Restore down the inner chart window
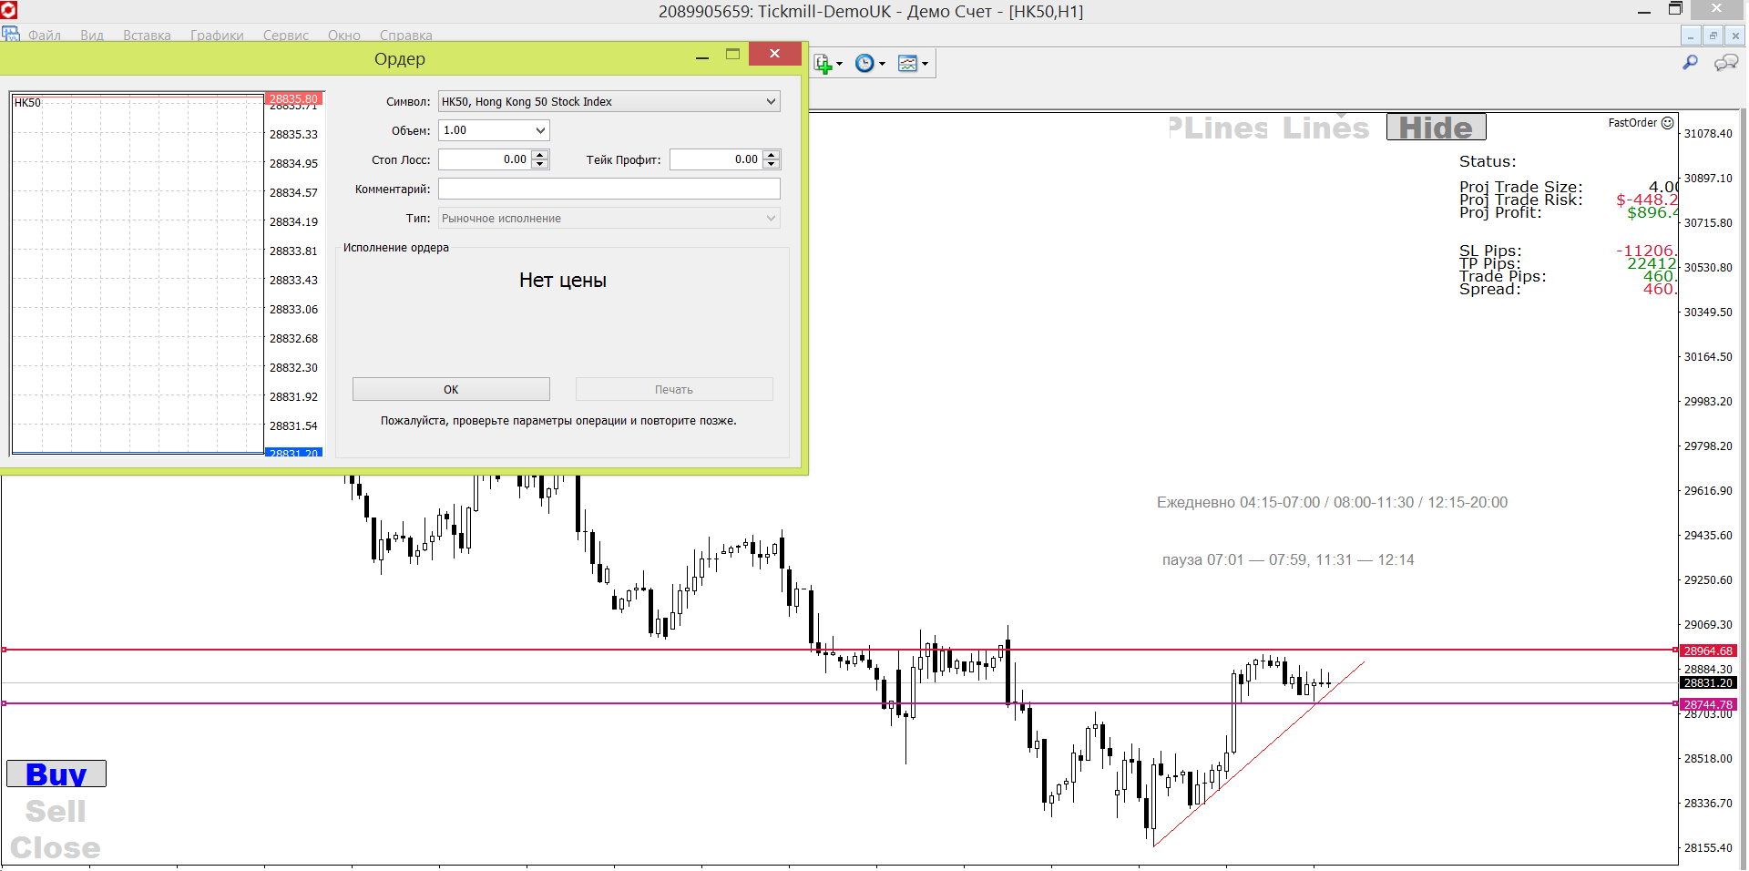1749x871 pixels. (1713, 36)
